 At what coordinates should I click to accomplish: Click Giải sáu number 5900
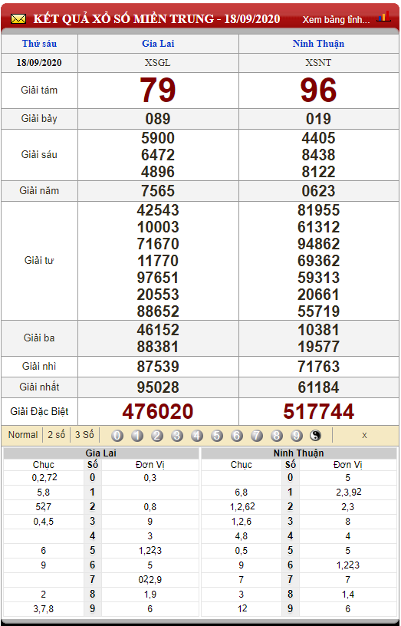(x=158, y=138)
